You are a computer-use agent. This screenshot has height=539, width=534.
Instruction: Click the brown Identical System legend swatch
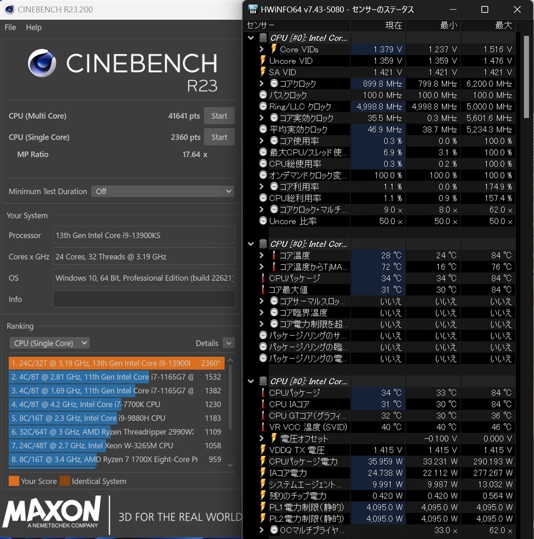coord(65,481)
